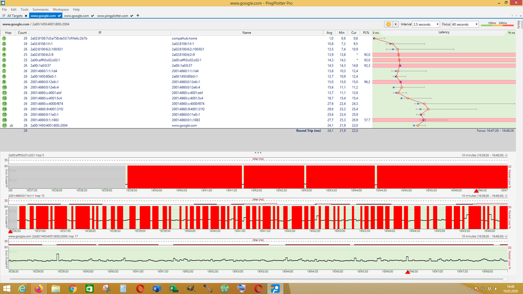523x294 pixels.
Task: Select the hop 5 number badge
Action: point(4,60)
